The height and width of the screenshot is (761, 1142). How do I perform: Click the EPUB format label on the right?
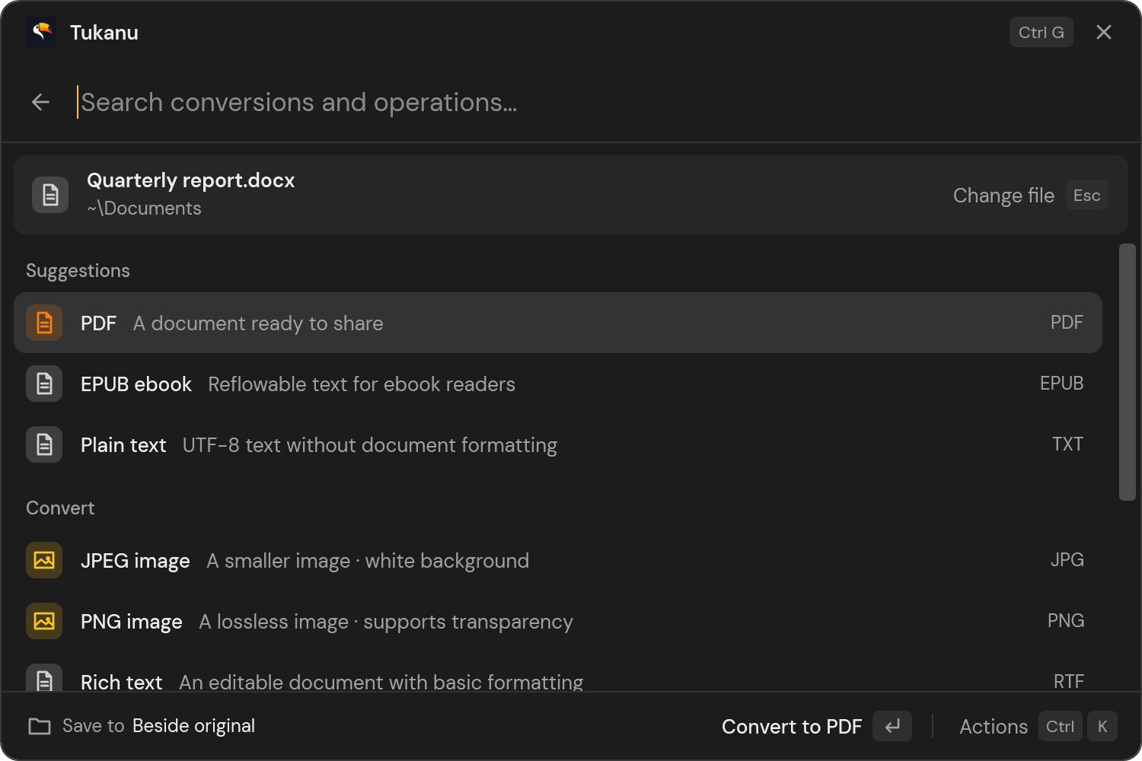point(1061,384)
